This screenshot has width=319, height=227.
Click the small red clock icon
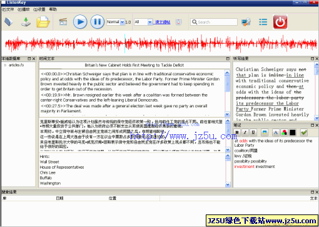click(x=178, y=22)
